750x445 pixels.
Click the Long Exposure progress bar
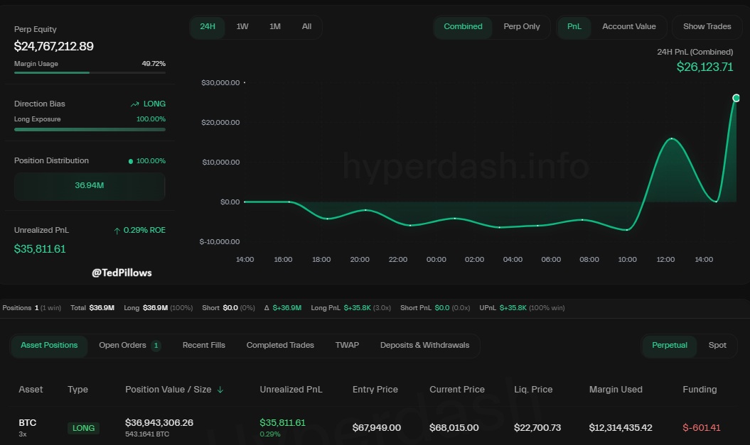tap(90, 129)
